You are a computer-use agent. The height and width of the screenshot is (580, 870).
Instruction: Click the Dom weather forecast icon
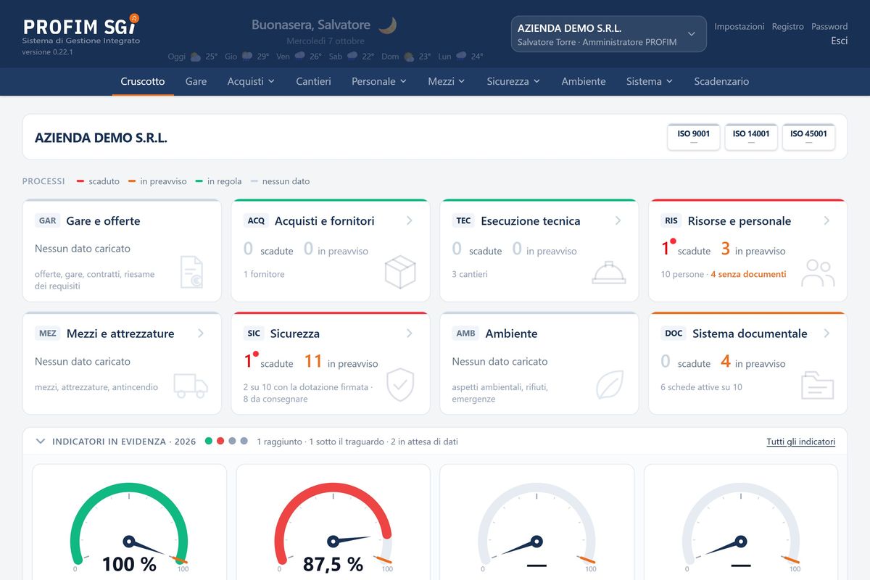(x=410, y=57)
